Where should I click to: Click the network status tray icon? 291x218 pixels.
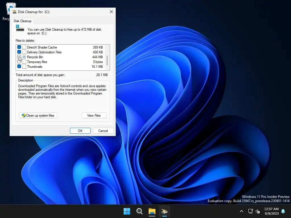click(251, 211)
